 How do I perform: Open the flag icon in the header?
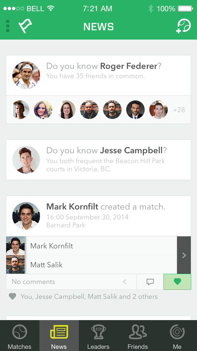25,26
